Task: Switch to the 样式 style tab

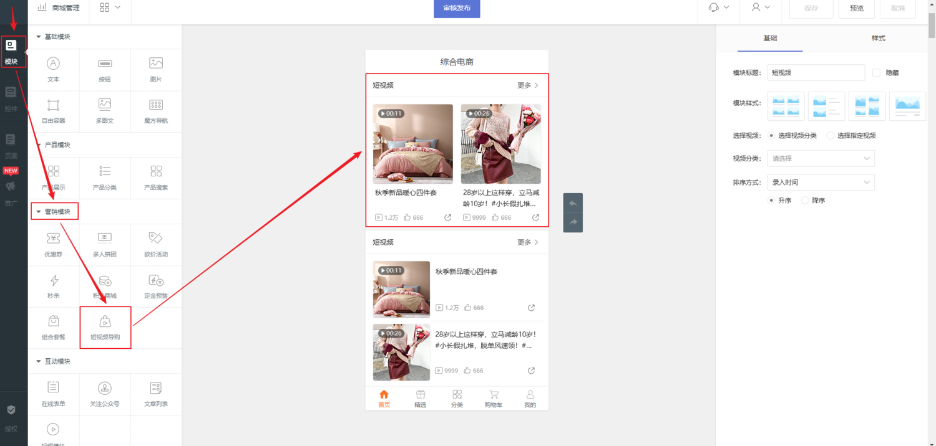Action: pos(878,39)
